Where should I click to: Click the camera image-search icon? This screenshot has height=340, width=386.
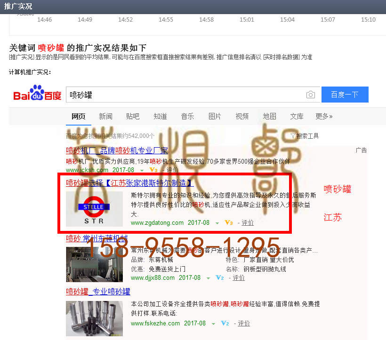point(310,95)
